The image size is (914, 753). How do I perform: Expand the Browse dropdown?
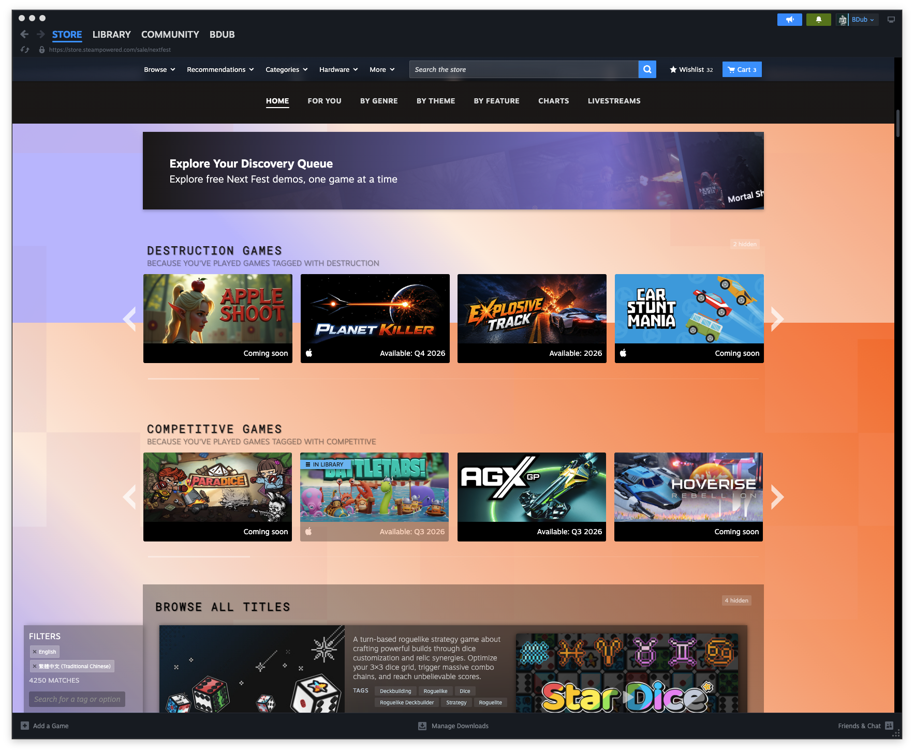159,69
